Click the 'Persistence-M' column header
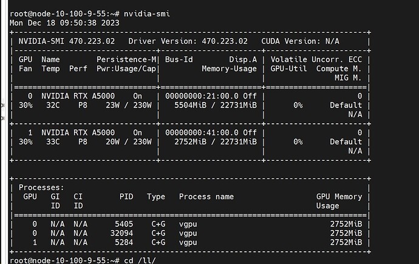419x264 pixels. [x=126, y=59]
